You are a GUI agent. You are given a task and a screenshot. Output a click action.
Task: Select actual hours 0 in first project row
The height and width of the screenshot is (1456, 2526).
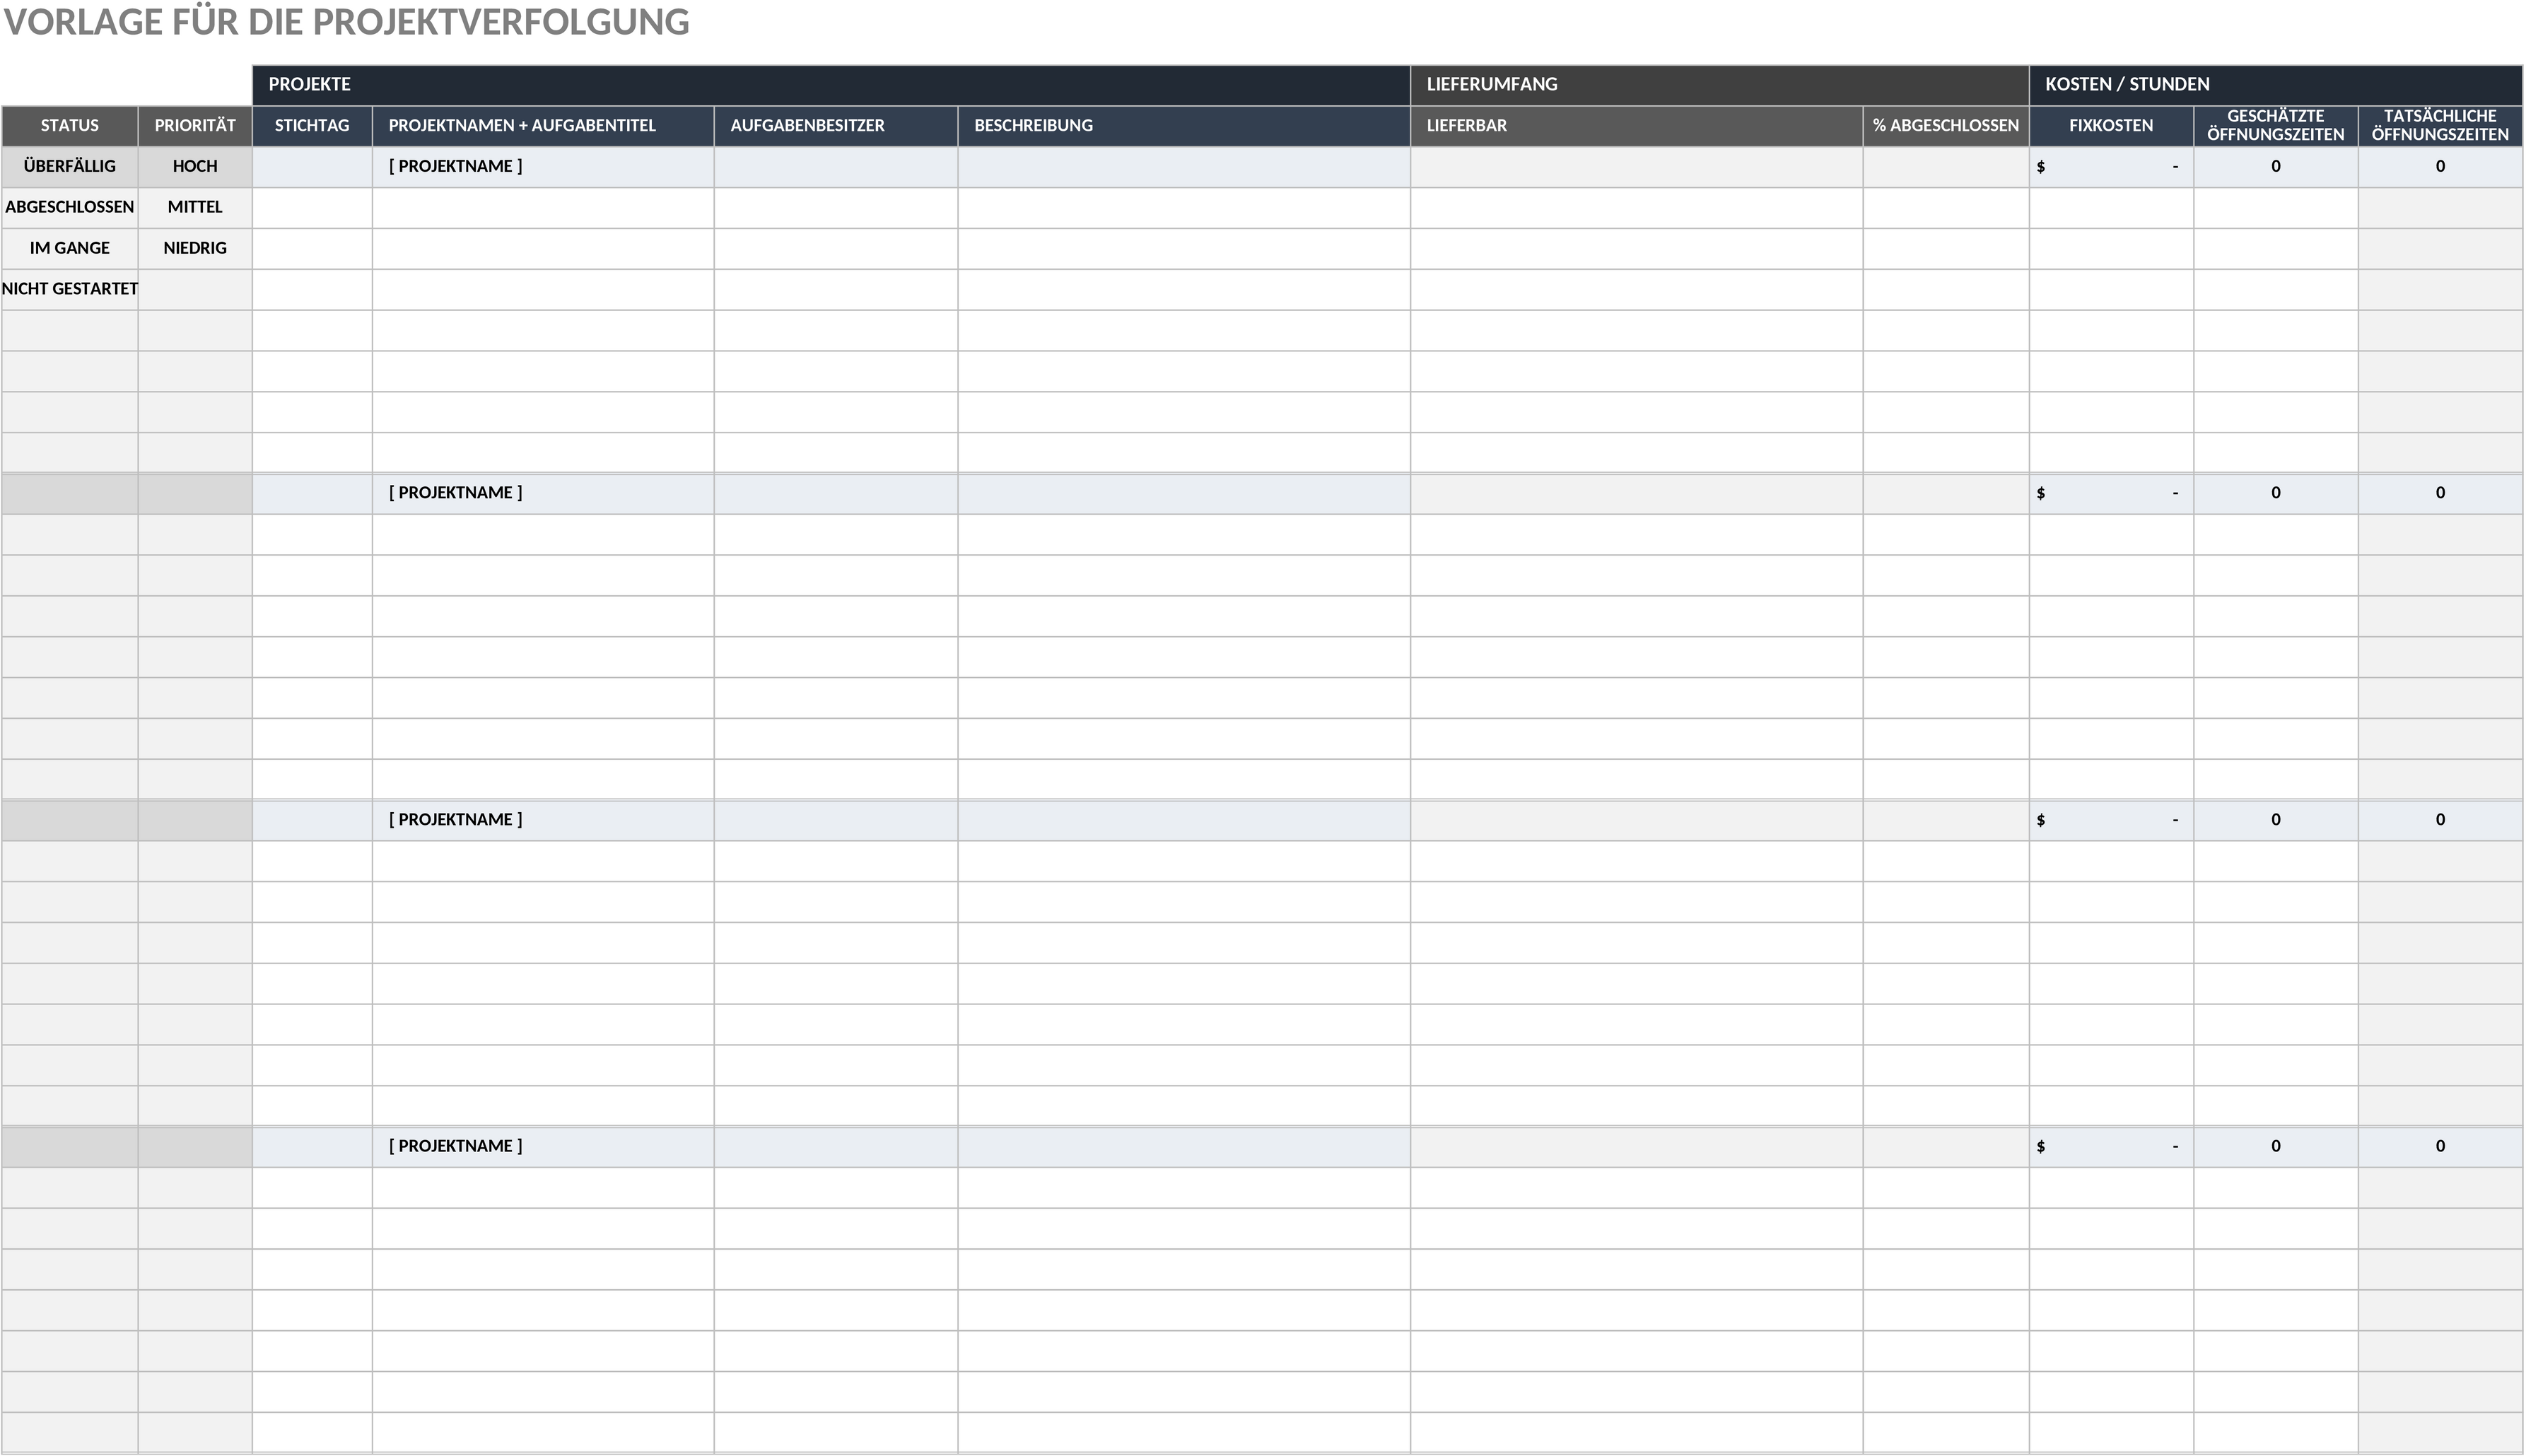click(2440, 167)
